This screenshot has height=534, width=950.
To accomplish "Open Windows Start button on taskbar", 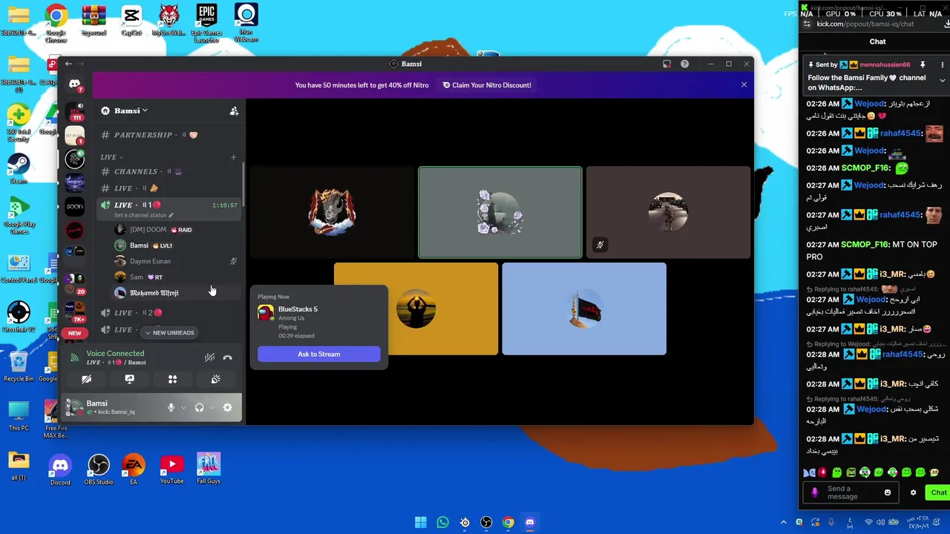I will click(421, 522).
